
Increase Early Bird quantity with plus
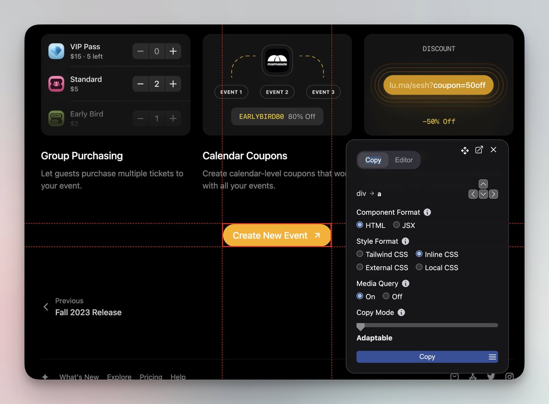[173, 118]
